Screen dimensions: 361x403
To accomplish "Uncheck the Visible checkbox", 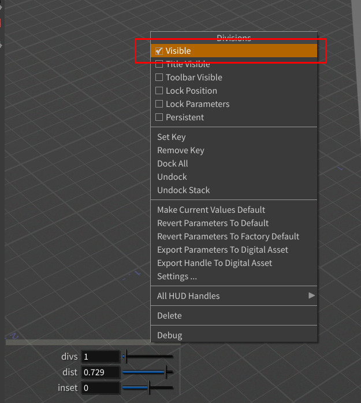I will [159, 51].
